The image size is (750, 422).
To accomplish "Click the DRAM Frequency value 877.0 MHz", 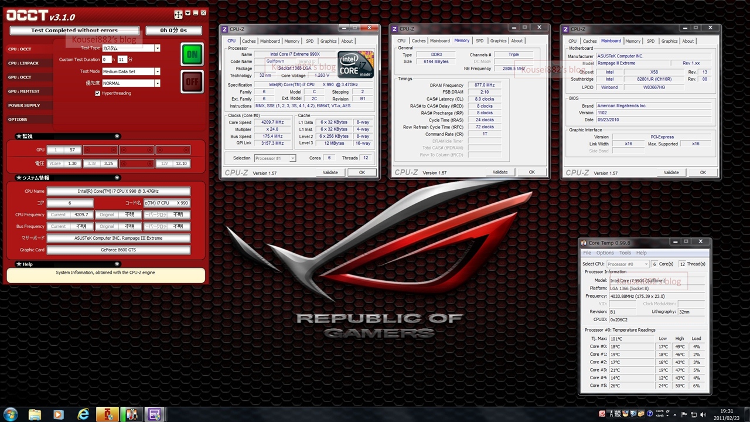I will point(483,85).
